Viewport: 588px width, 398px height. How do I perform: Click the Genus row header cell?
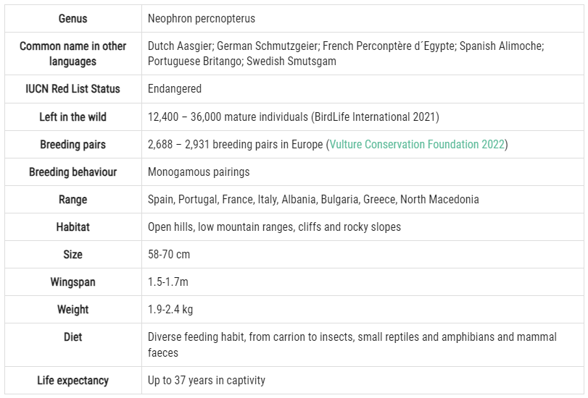[73, 18]
